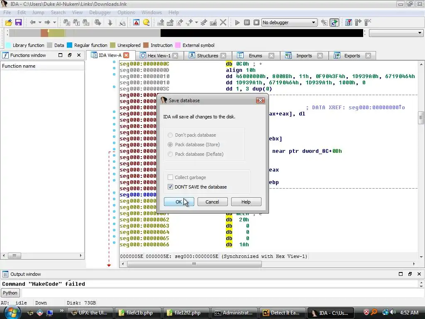Open Detect It Easy from the taskbar
Image resolution: width=425 pixels, height=319 pixels.
click(x=281, y=313)
